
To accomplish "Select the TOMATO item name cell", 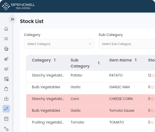I will click(117, 122).
